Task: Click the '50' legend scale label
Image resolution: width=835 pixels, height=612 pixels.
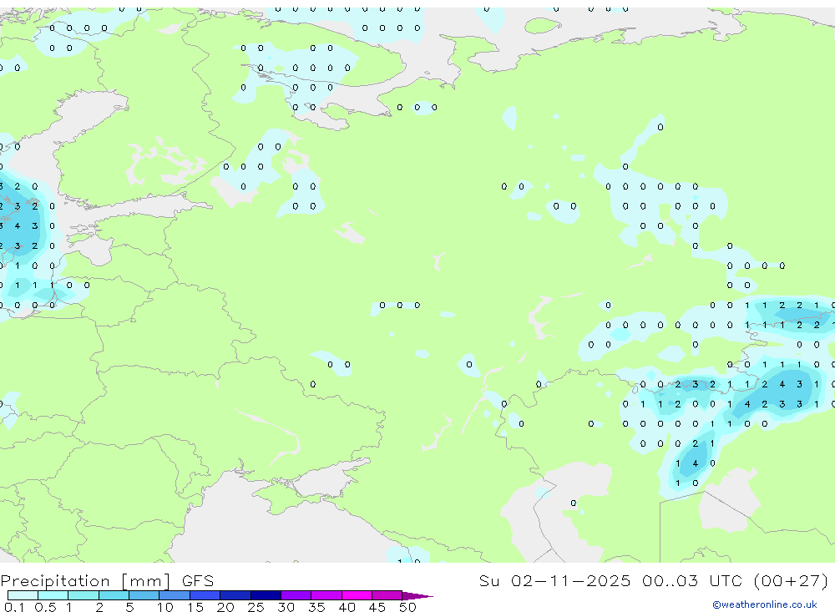Action: 407,607
